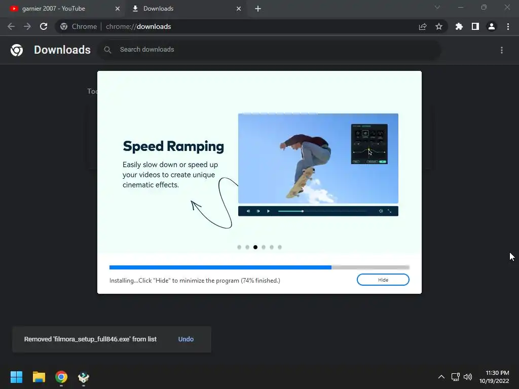Click the Hide button in installer

[x=383, y=280]
